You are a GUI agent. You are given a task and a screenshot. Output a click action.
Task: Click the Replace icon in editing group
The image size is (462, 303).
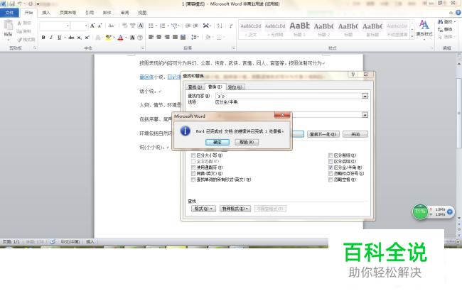[441, 29]
